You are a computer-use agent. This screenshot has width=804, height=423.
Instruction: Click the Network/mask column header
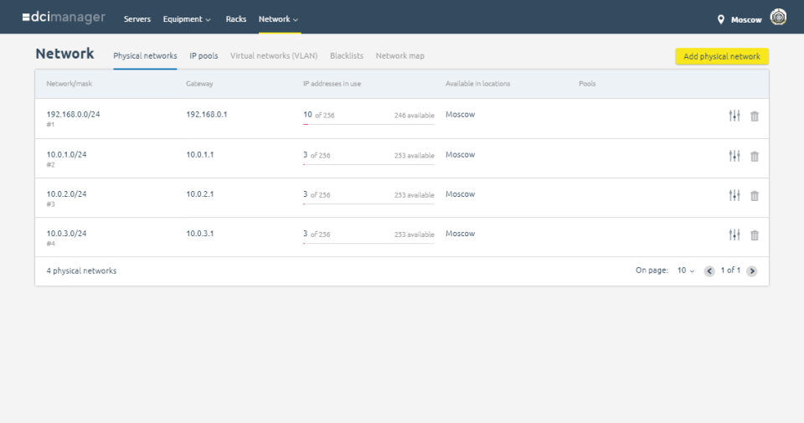[x=70, y=84]
